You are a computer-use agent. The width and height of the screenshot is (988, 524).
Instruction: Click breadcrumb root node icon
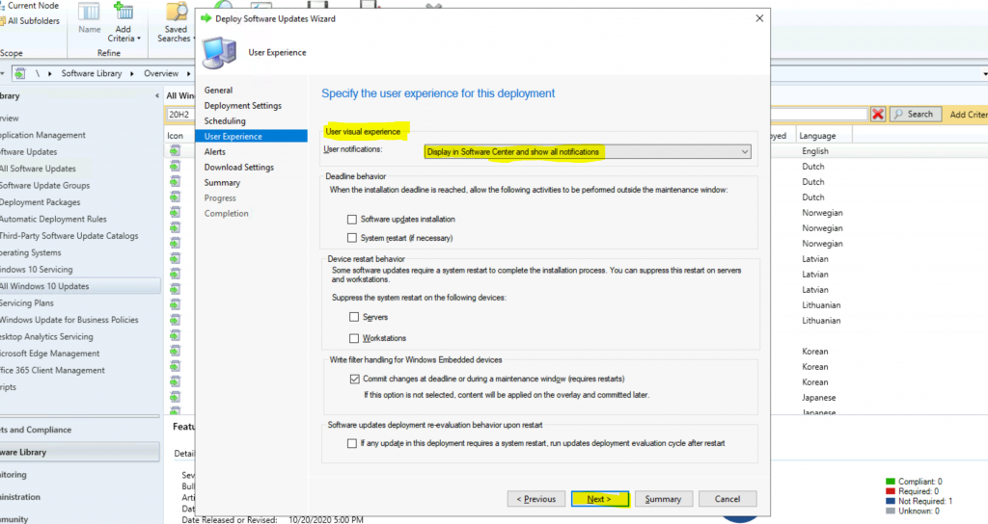(20, 73)
